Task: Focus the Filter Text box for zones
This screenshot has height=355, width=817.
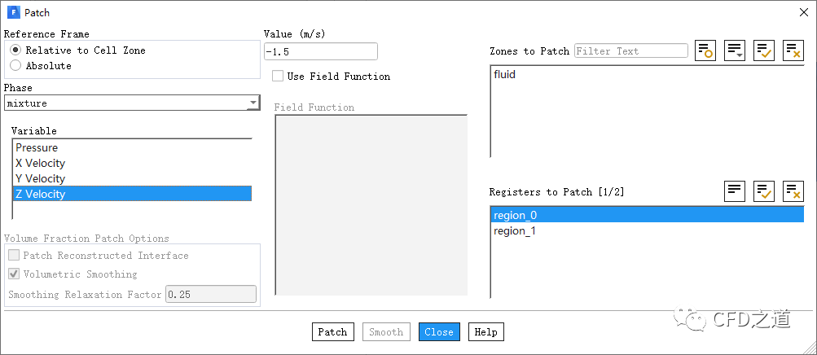Action: (x=630, y=51)
